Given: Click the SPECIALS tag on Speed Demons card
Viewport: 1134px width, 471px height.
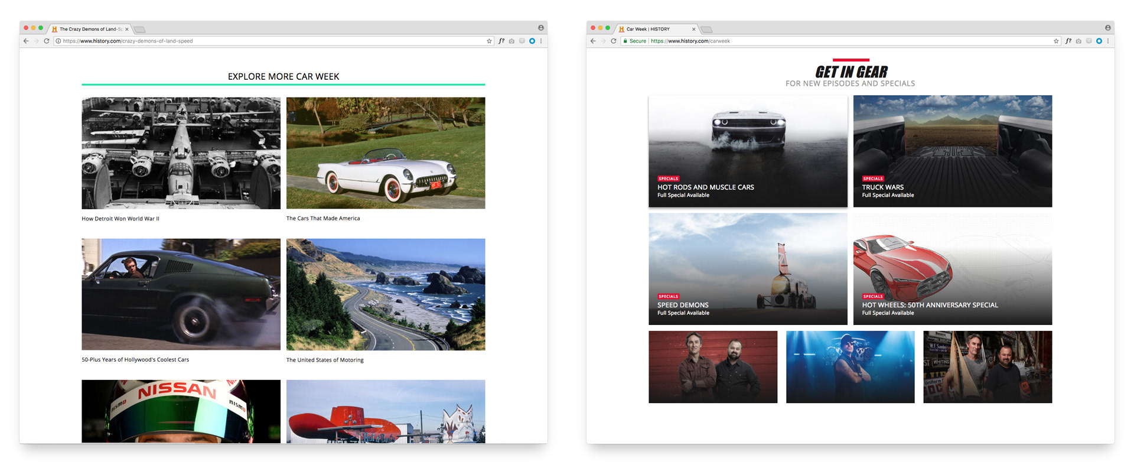Looking at the screenshot, I should [x=669, y=296].
